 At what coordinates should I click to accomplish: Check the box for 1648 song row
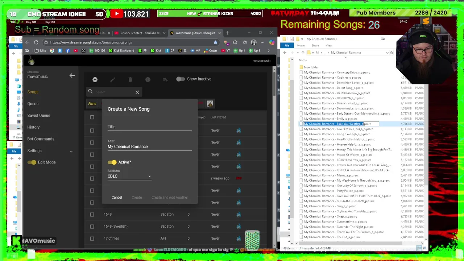coord(92,214)
